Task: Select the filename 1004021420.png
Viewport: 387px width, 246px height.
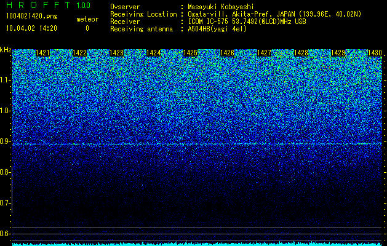Action: pos(32,16)
